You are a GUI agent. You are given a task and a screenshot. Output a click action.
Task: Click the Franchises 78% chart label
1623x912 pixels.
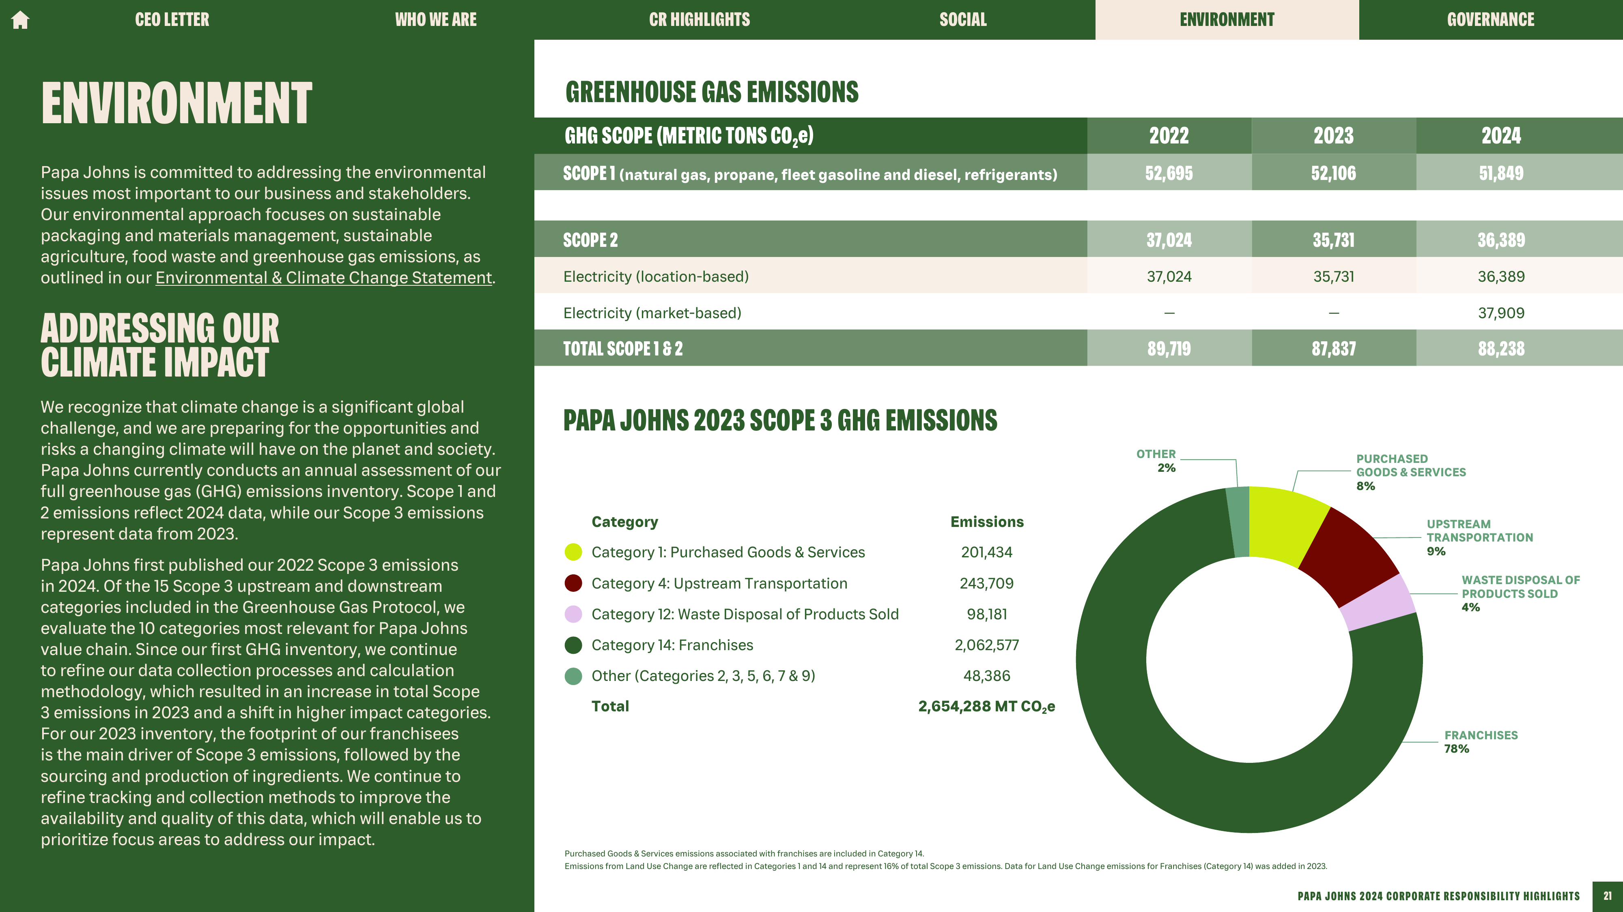(x=1481, y=741)
